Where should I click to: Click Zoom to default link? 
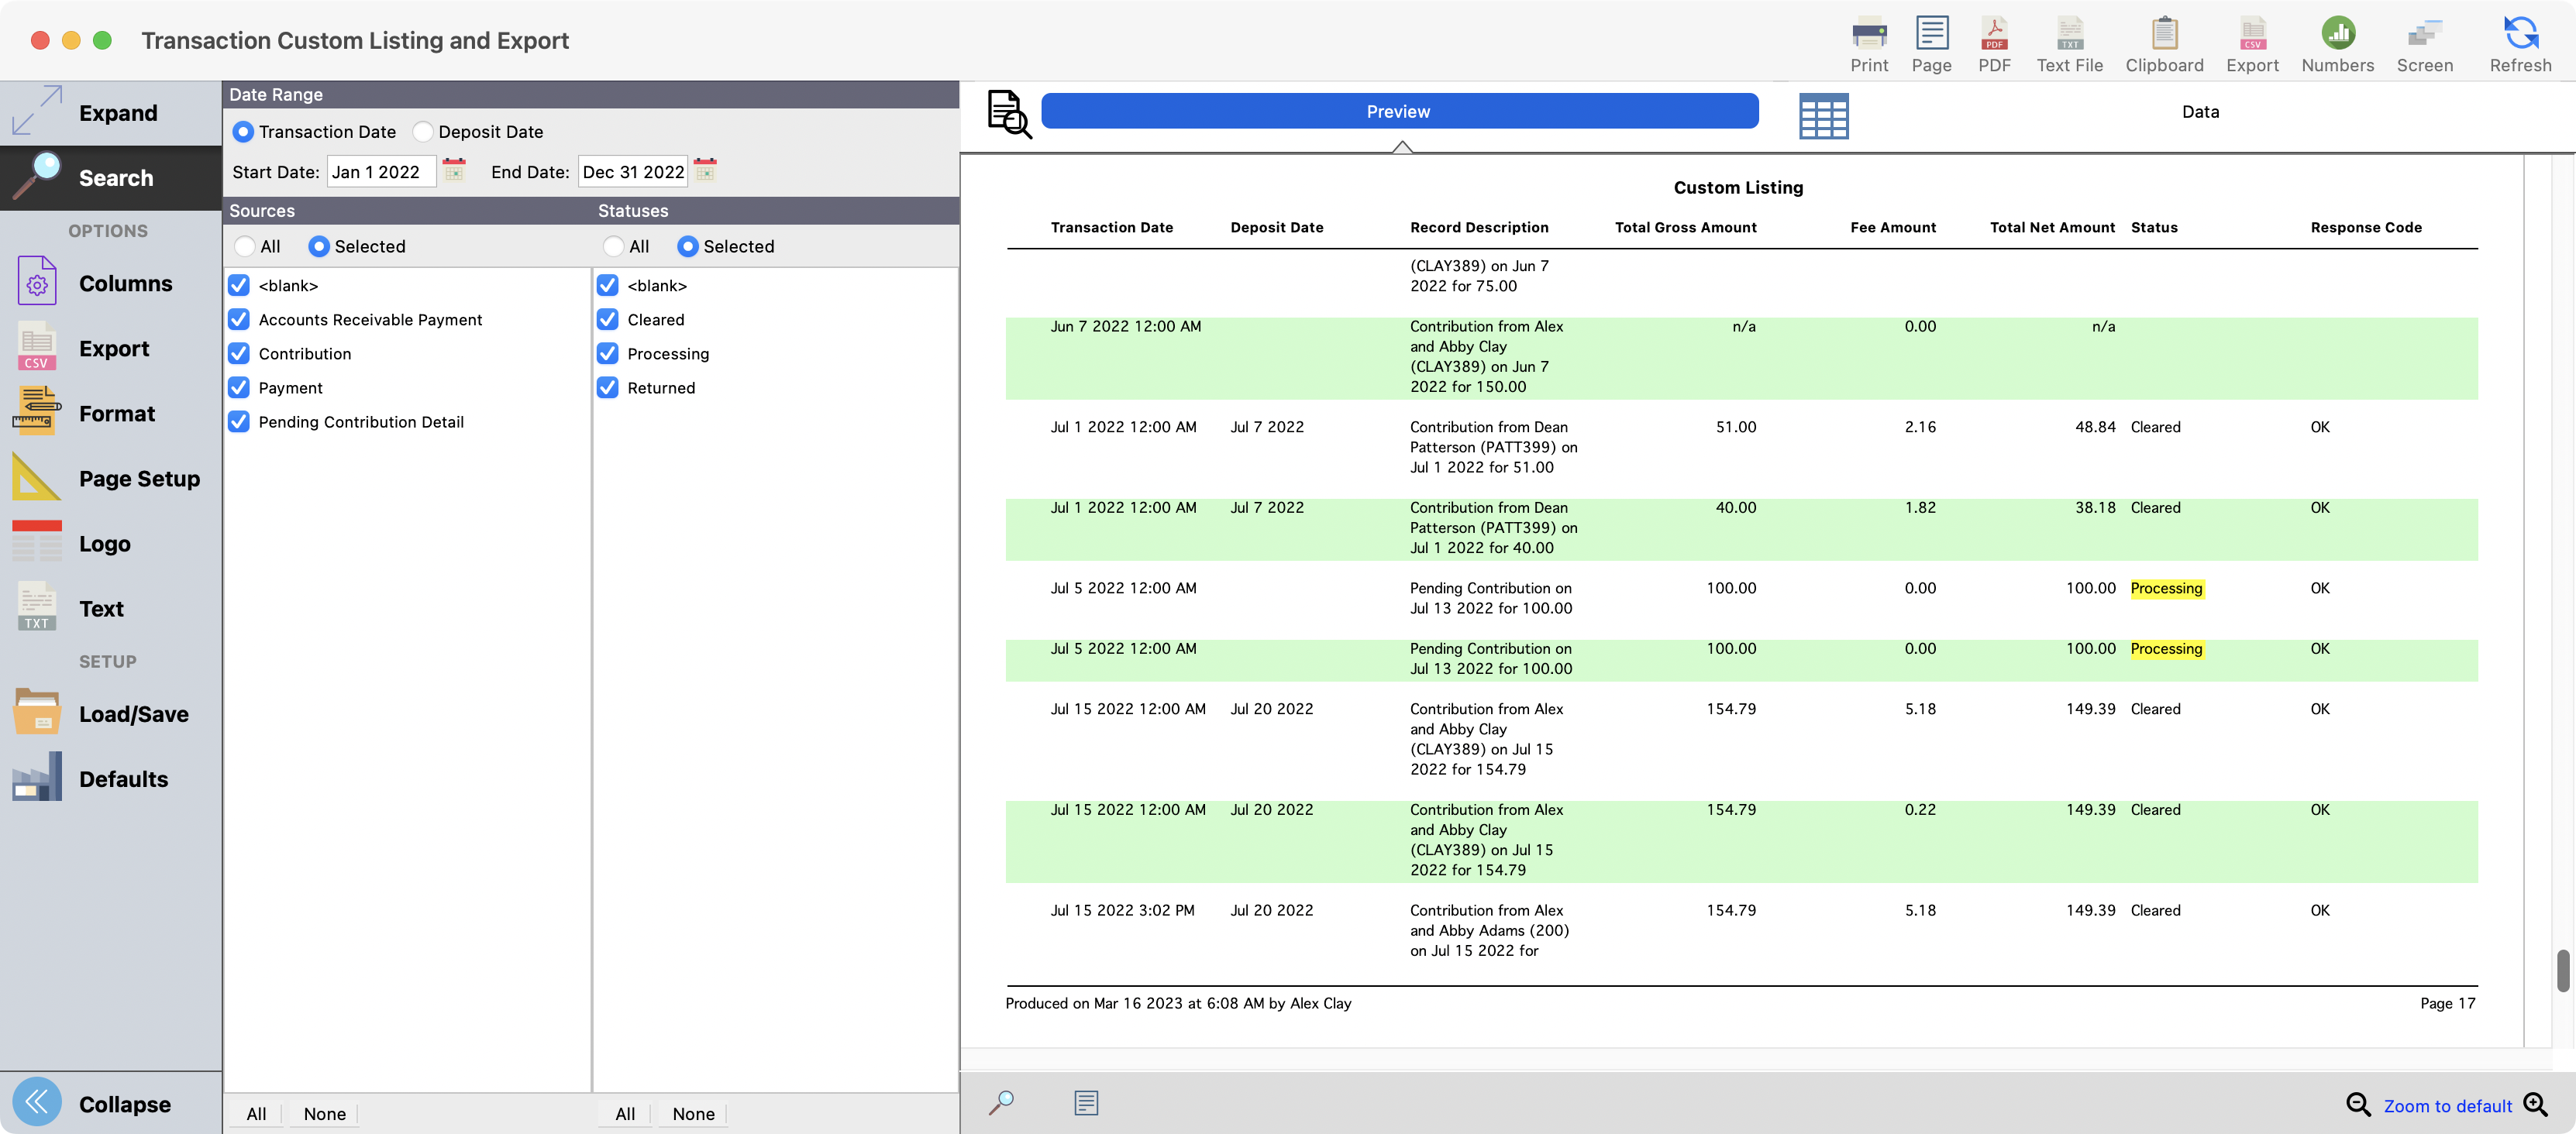point(2446,1105)
